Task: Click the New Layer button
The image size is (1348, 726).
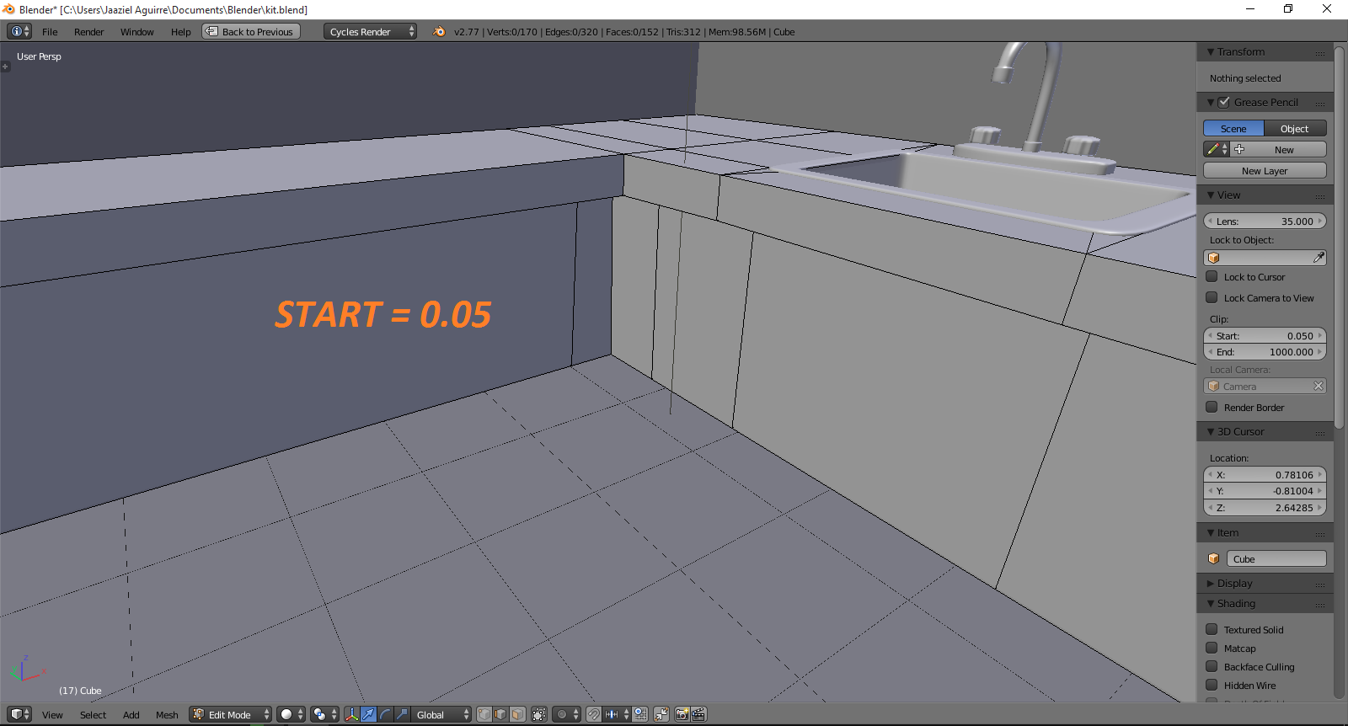Action: (x=1264, y=171)
